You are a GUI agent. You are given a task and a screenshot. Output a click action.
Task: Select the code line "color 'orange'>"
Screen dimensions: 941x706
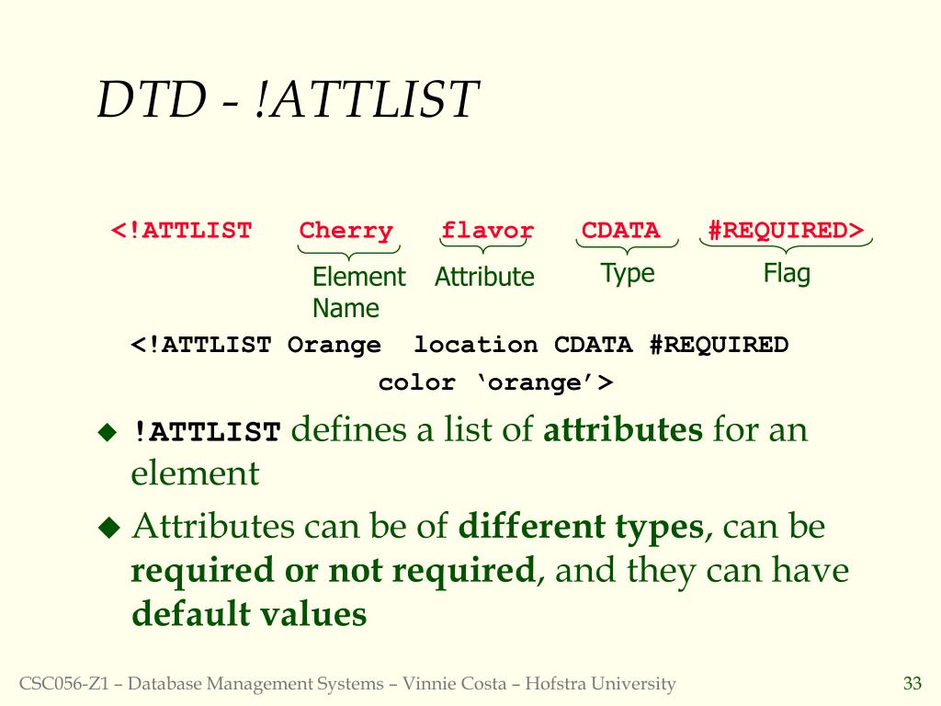pos(495,382)
